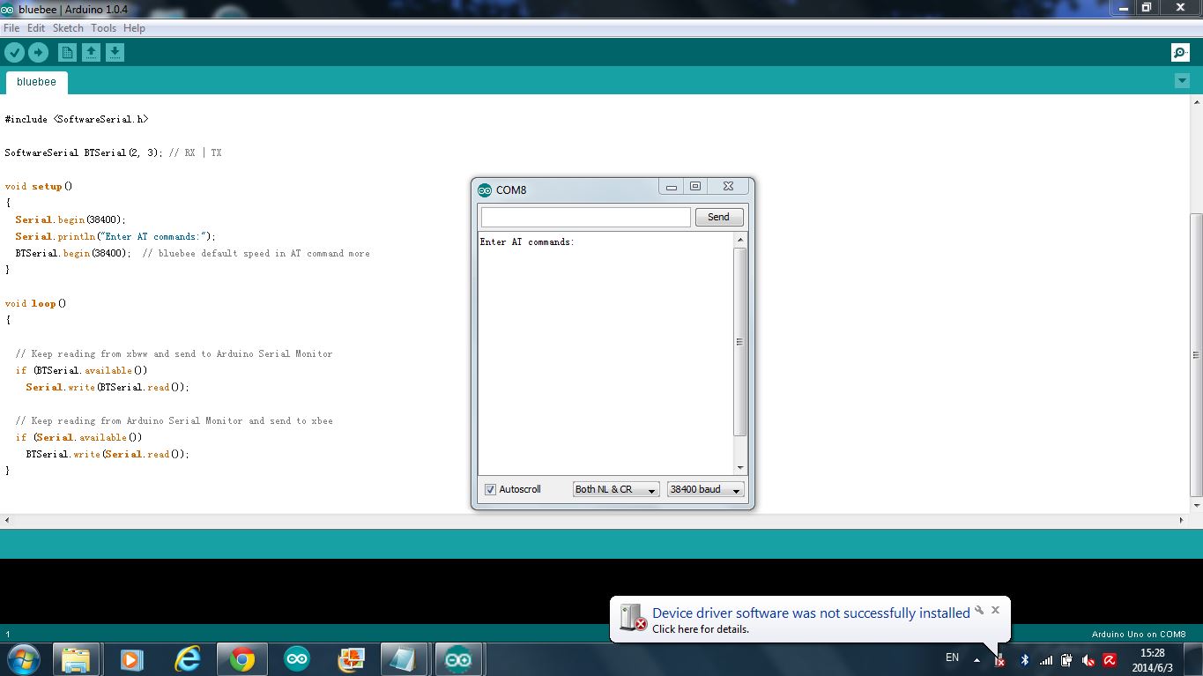Click the Arduino logo in COM8 title bar
1203x676 pixels.
tap(484, 189)
